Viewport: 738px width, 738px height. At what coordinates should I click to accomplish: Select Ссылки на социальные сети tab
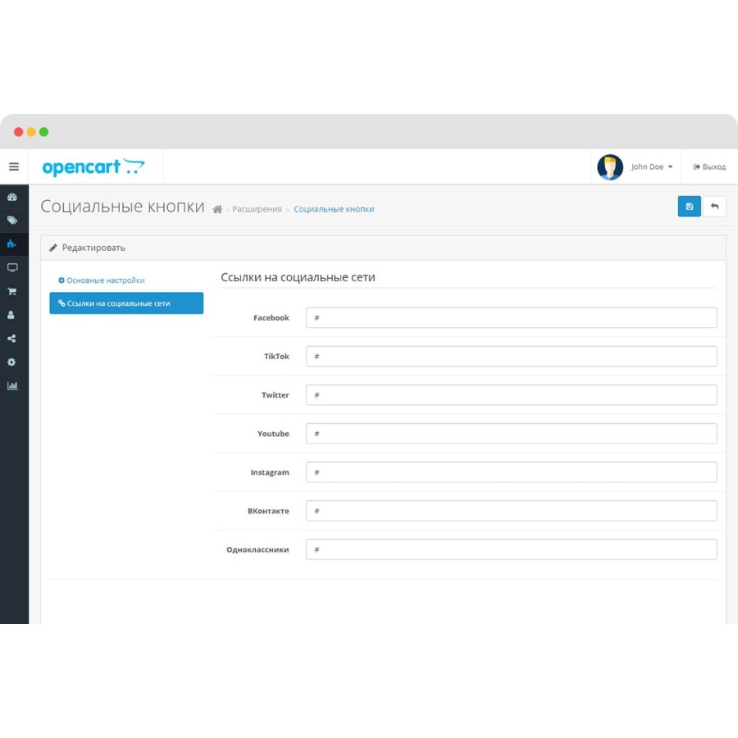click(126, 303)
